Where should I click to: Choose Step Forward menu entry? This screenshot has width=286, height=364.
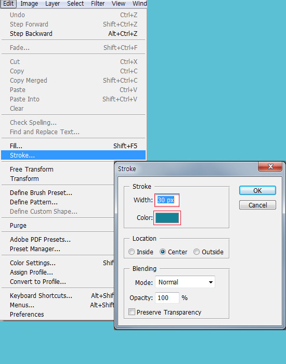tap(73, 24)
